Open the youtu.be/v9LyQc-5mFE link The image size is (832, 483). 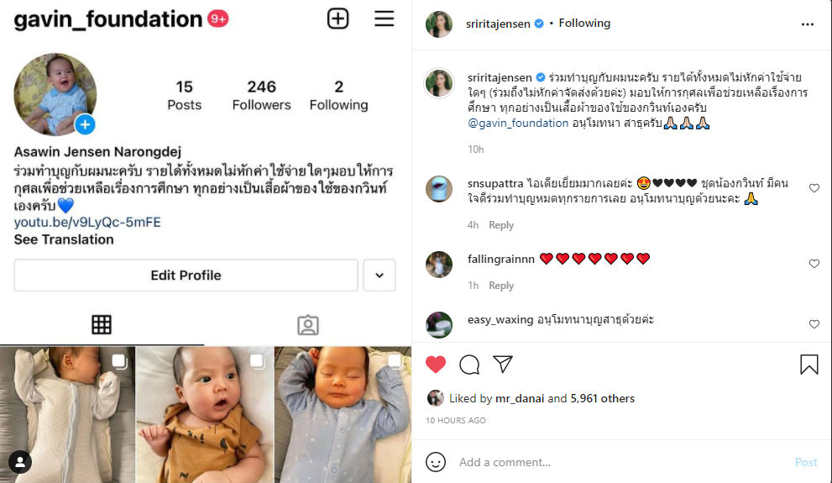point(87,222)
